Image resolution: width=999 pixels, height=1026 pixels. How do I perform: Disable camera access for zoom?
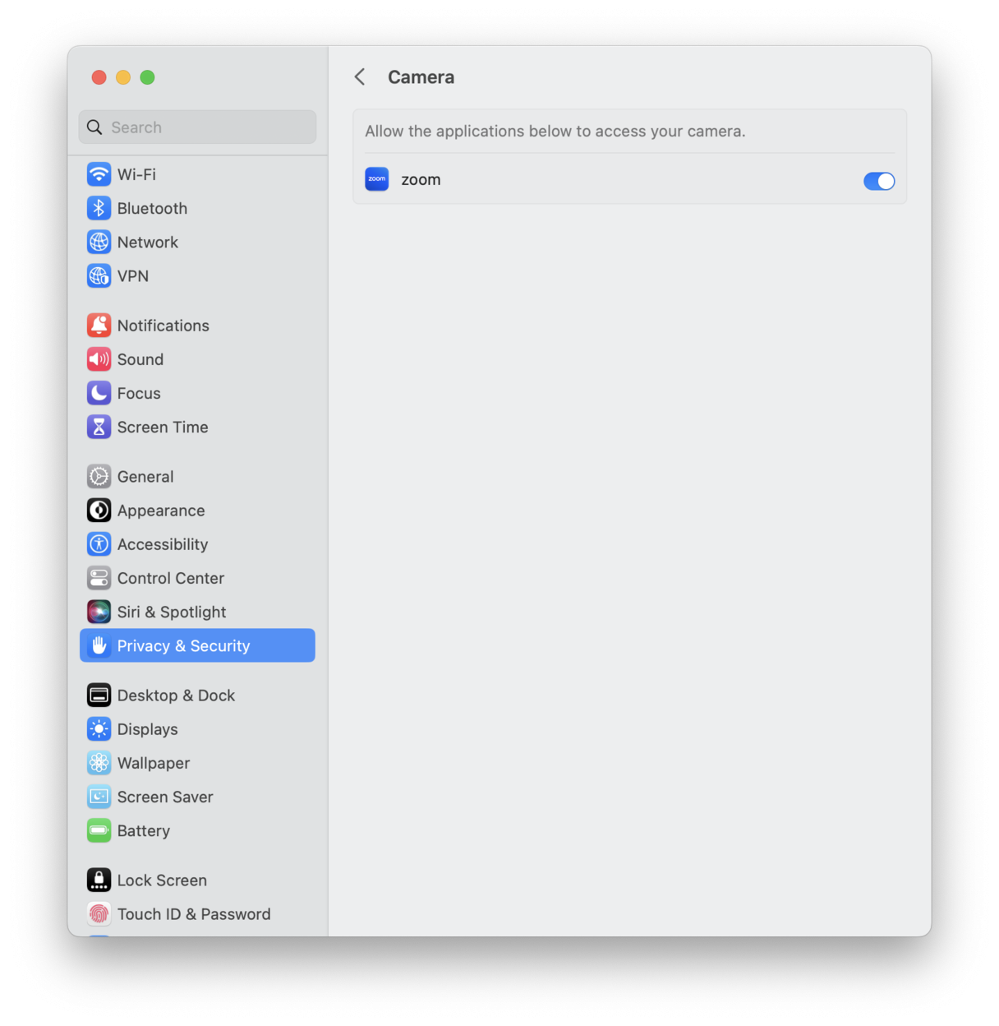pyautogui.click(x=878, y=181)
